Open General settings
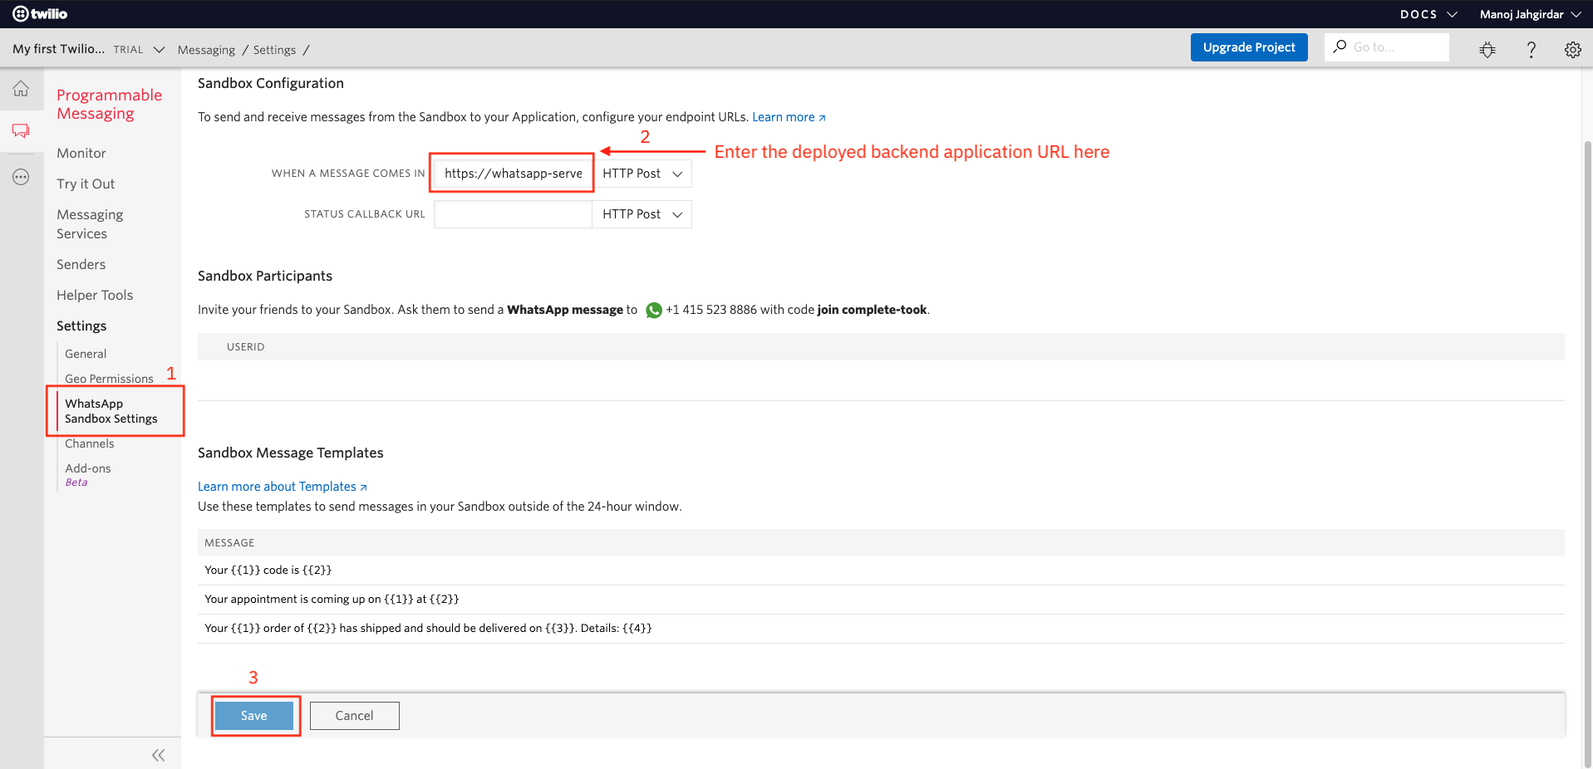 tap(86, 354)
